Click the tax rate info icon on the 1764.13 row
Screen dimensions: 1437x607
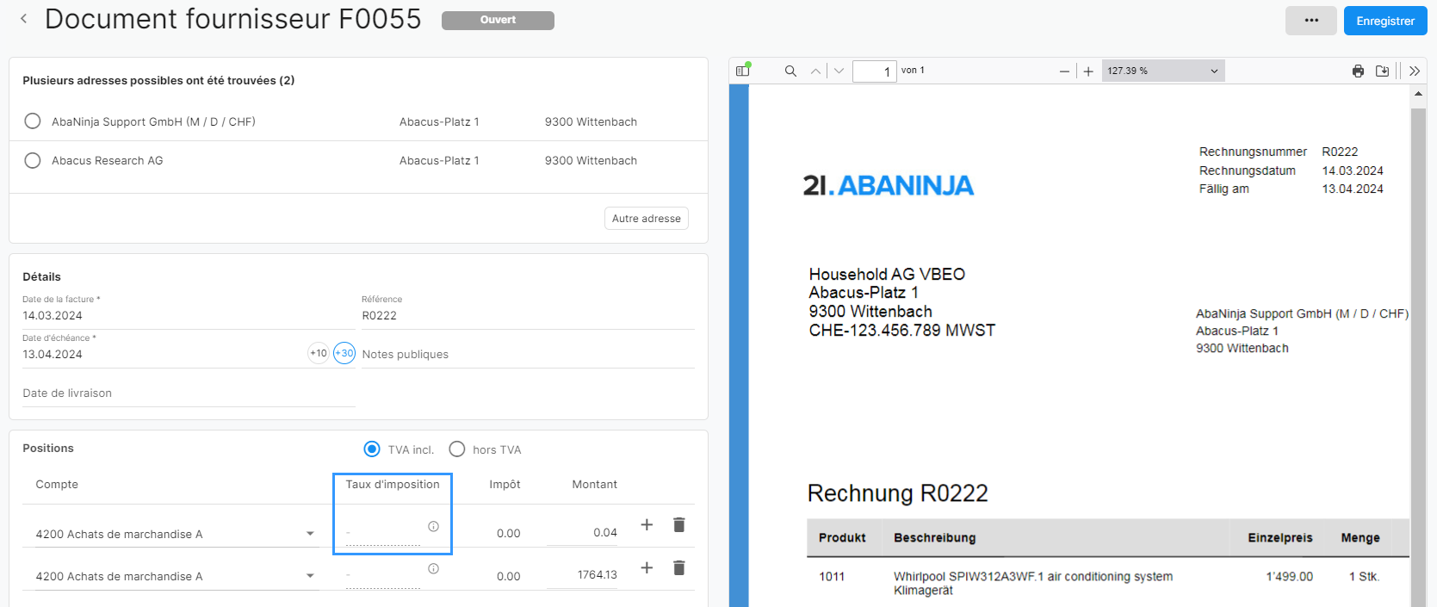coord(434,568)
